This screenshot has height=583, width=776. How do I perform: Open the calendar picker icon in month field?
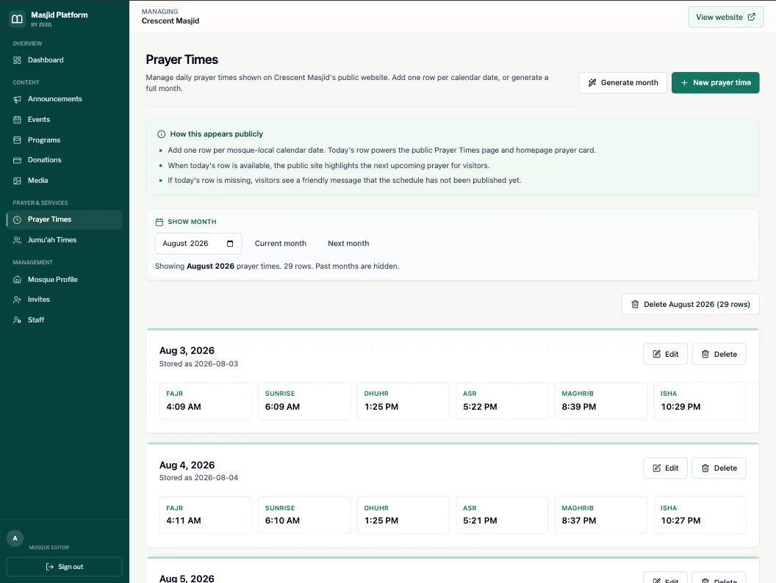coord(230,243)
